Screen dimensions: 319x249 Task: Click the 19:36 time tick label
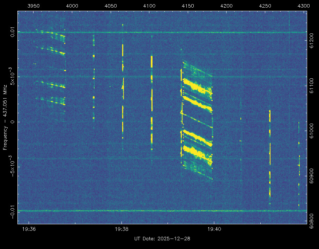[29, 229]
